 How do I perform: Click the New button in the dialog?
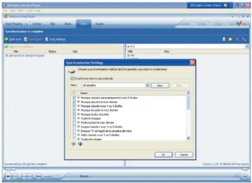(160, 86)
